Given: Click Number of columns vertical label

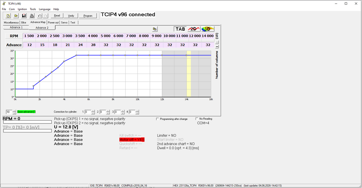Looking at the screenshot, I should coord(217,65).
